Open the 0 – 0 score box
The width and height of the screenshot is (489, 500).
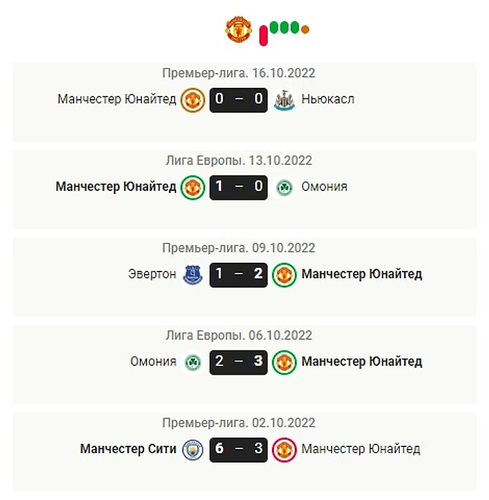tap(238, 100)
